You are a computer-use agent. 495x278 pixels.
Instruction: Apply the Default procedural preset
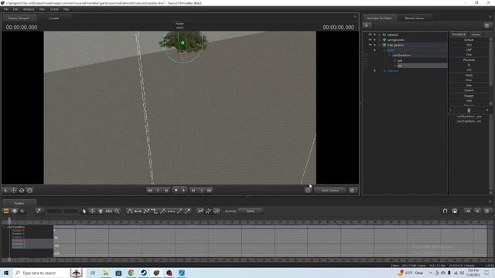point(469,39)
